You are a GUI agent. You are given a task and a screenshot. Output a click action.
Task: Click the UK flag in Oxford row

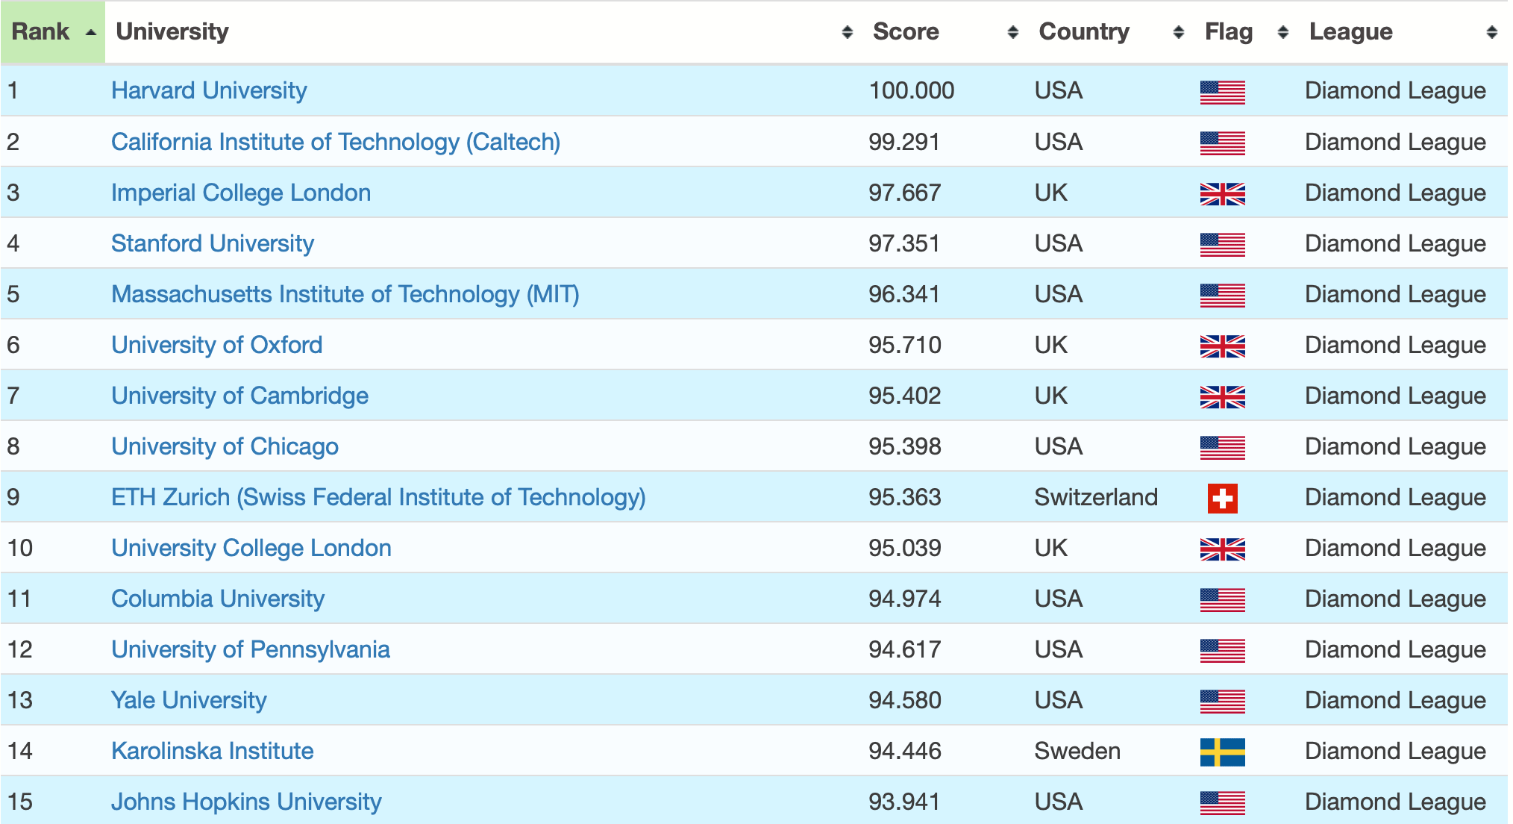(1222, 346)
